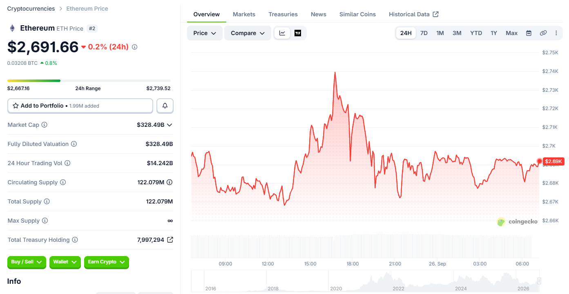The height and width of the screenshot is (294, 569).
Task: Go to Cryptocurrencies breadcrumb
Action: pos(31,9)
